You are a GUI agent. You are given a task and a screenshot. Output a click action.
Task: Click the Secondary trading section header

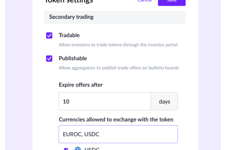[x=115, y=17]
